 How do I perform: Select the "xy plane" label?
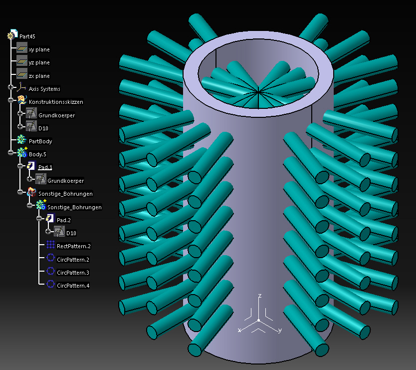(x=39, y=49)
